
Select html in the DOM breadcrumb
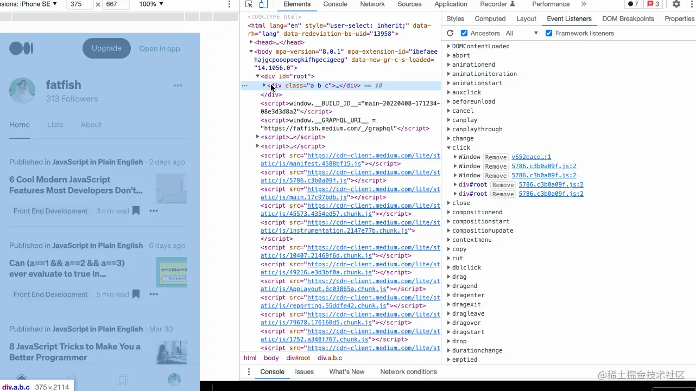coord(250,358)
